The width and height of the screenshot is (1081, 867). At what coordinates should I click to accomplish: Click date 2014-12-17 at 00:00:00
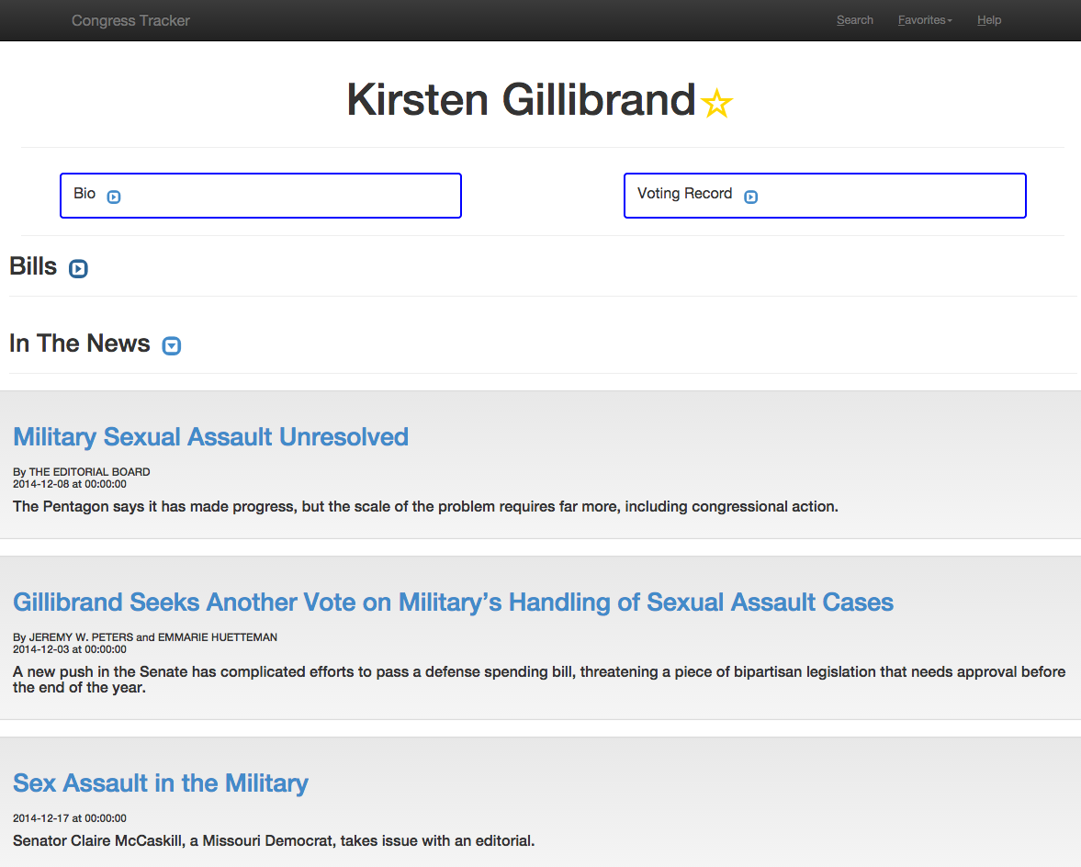pyautogui.click(x=70, y=818)
